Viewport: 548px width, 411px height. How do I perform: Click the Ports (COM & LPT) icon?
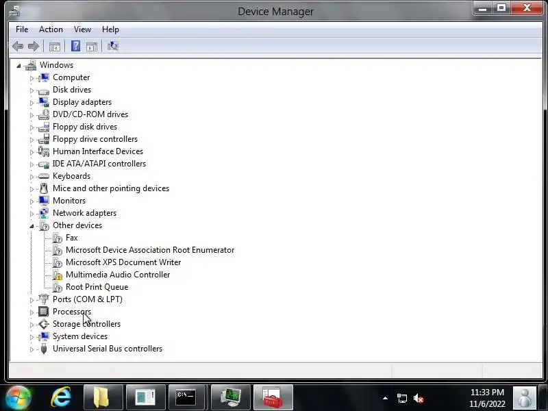click(x=44, y=299)
